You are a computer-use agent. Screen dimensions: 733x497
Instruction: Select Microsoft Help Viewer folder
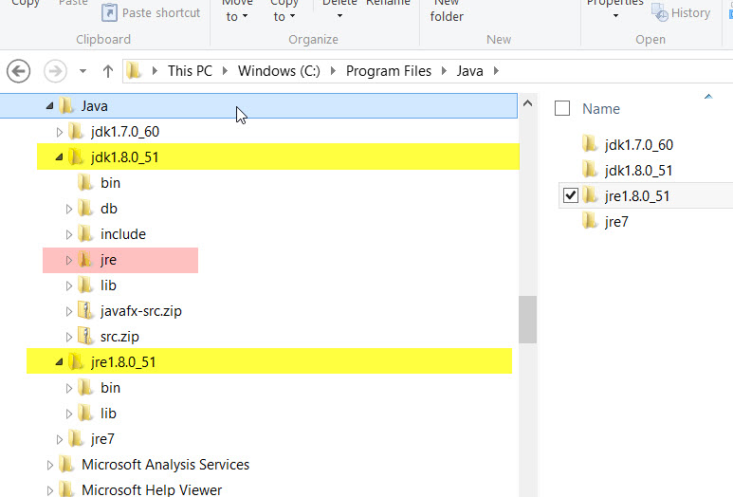click(152, 490)
